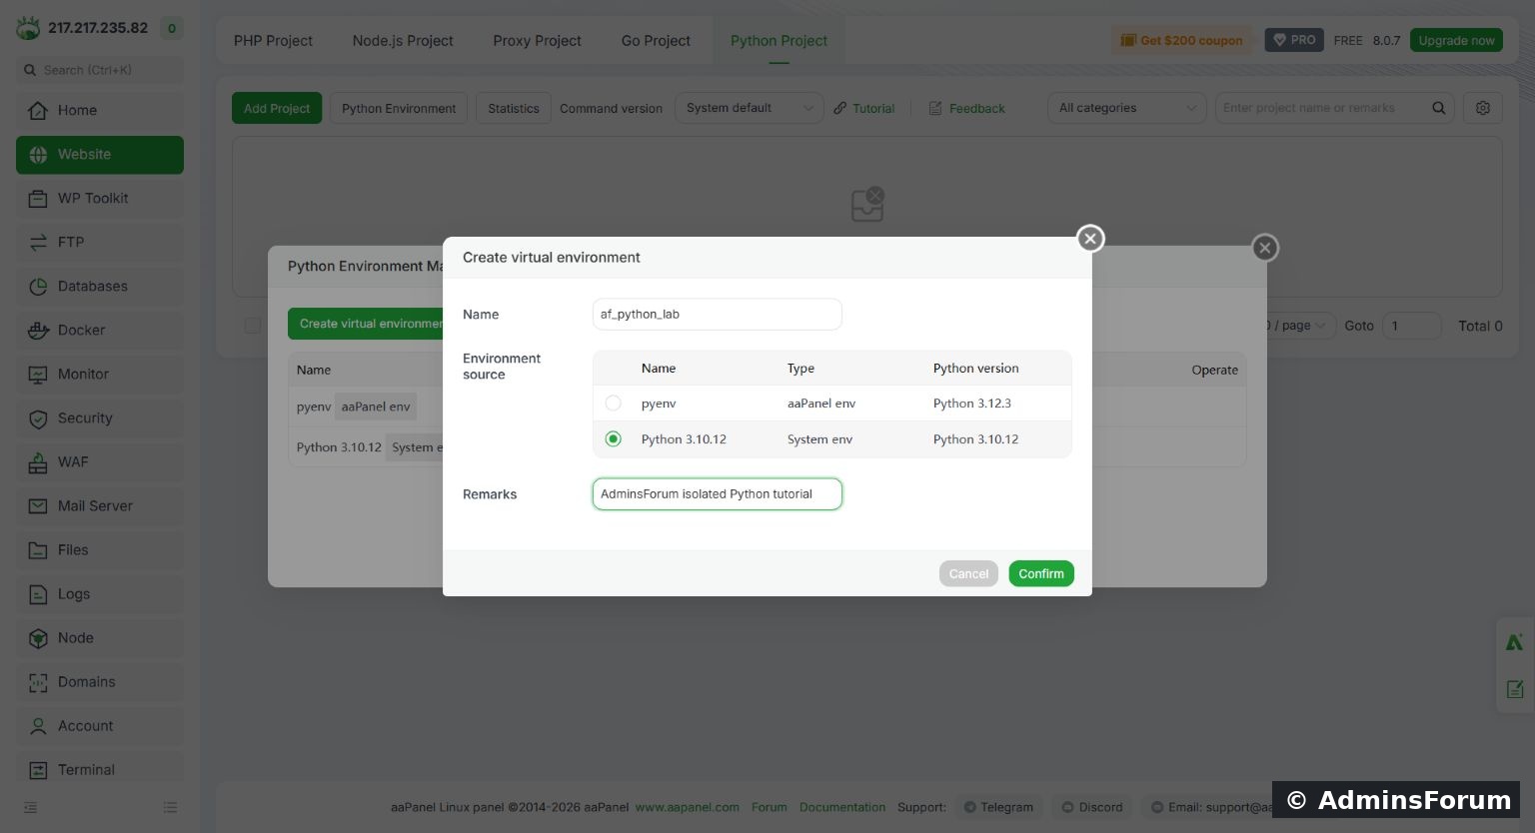
Task: Click the search magnifier in project search
Action: [x=1439, y=108]
